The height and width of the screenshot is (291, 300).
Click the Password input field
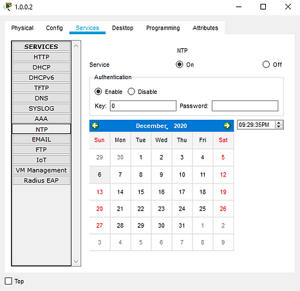pyautogui.click(x=245, y=106)
